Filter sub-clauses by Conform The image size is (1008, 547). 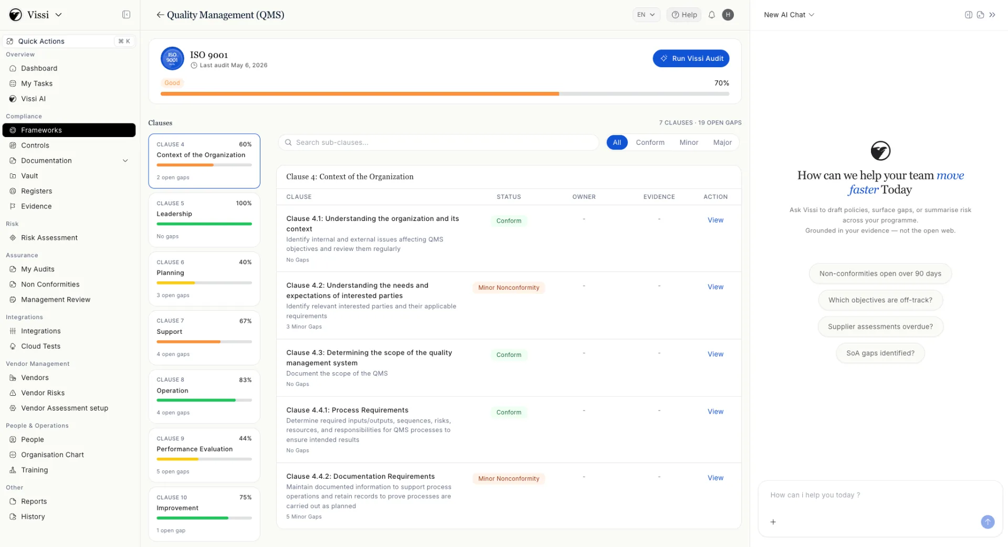(x=650, y=142)
